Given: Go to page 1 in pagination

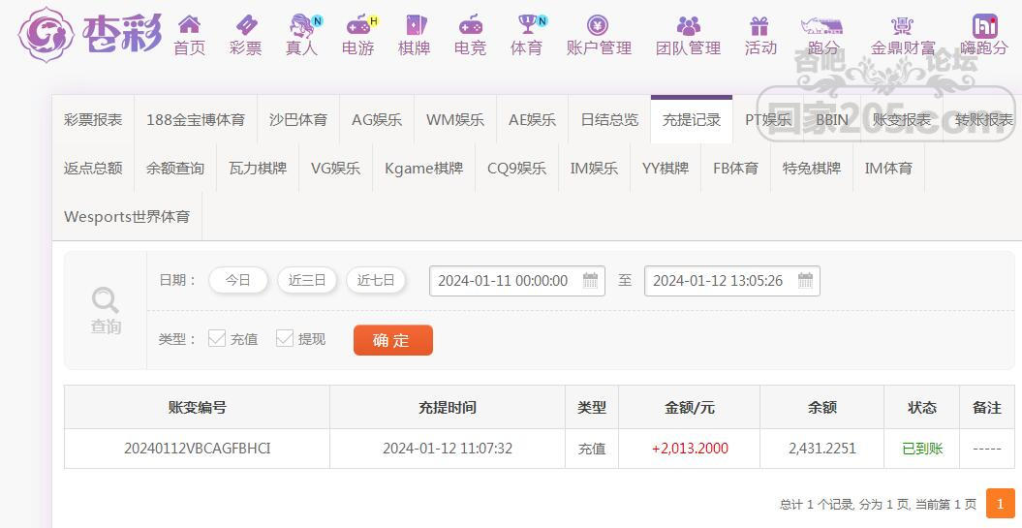Looking at the screenshot, I should [1000, 504].
